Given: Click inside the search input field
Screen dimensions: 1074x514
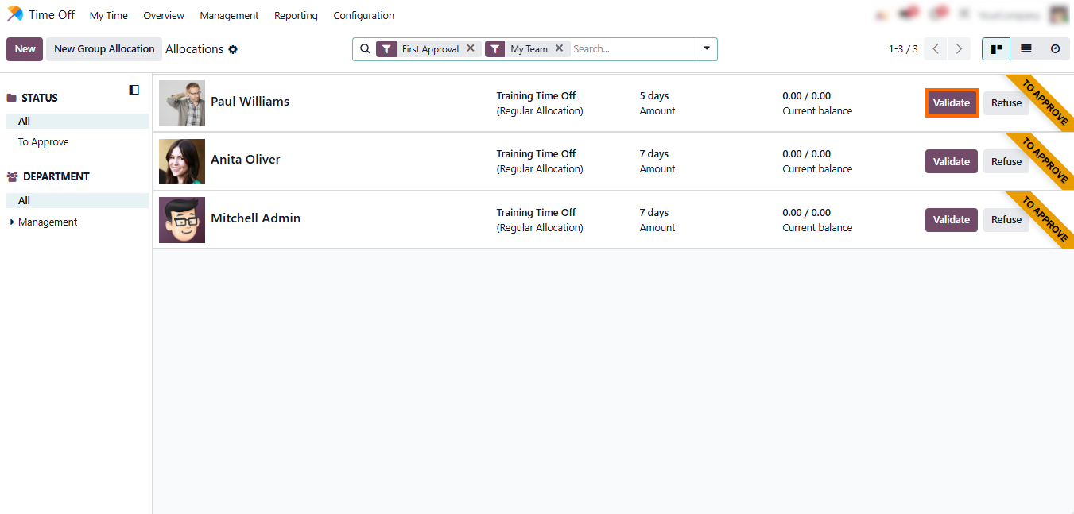Looking at the screenshot, I should 632,49.
